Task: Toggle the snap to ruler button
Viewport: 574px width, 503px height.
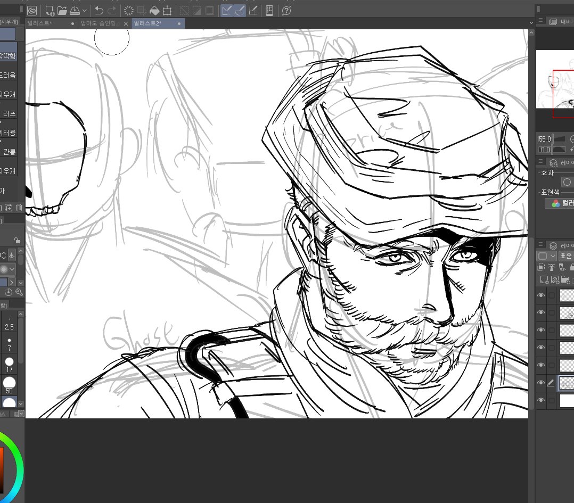Action: 227,10
